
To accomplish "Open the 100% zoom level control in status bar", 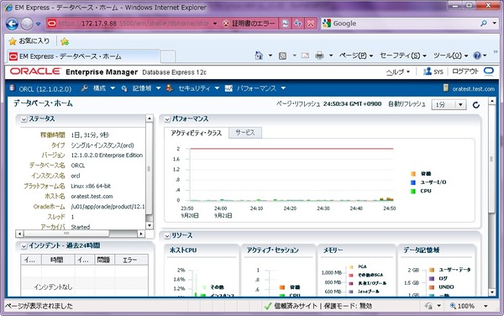I will click(x=469, y=306).
